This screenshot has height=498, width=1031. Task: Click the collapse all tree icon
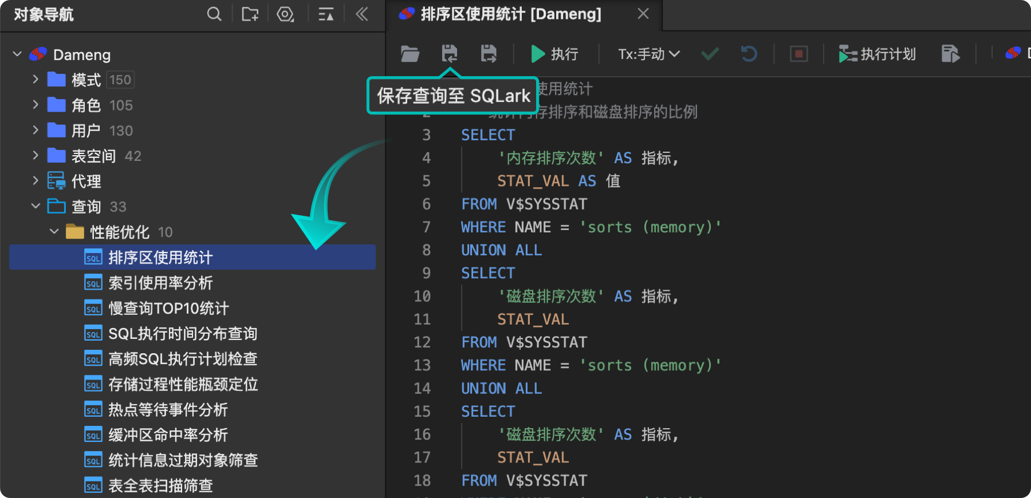pyautogui.click(x=326, y=14)
